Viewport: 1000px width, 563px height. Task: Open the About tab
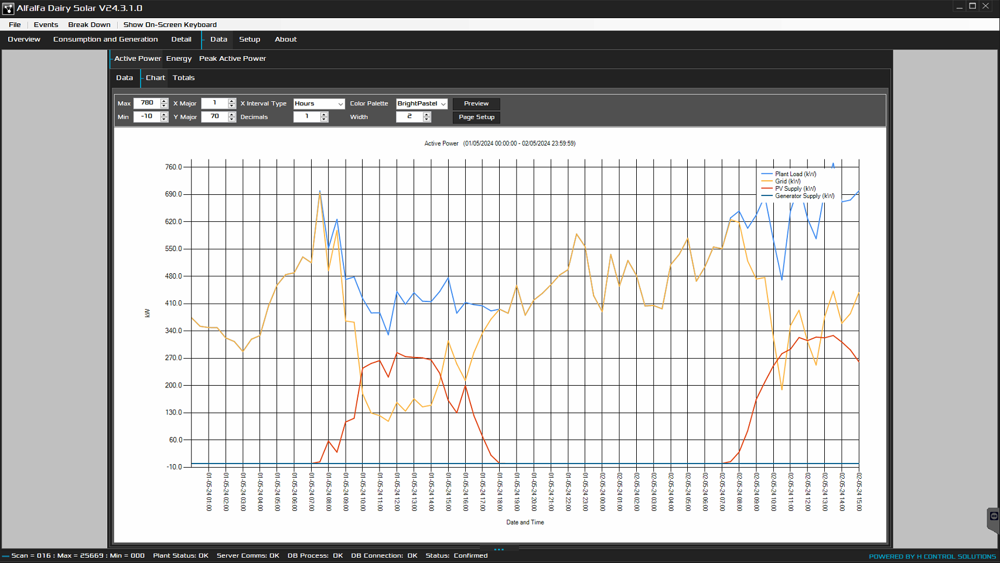pos(286,39)
